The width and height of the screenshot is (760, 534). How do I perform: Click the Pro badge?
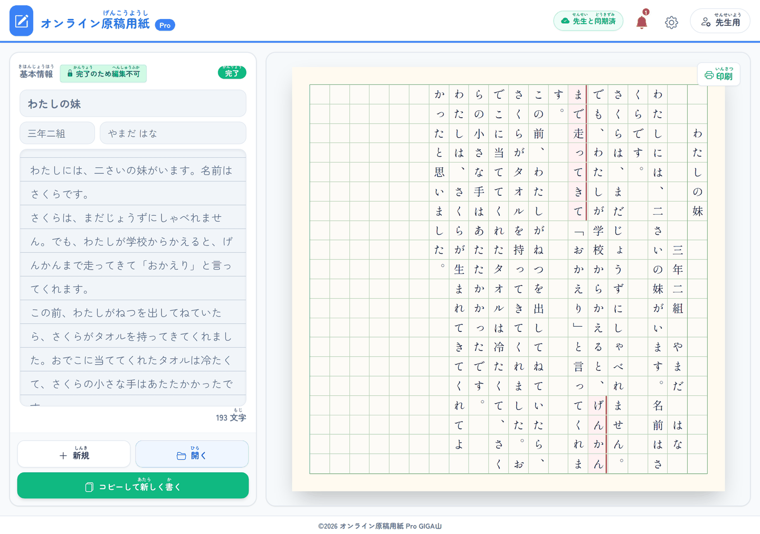click(x=165, y=25)
